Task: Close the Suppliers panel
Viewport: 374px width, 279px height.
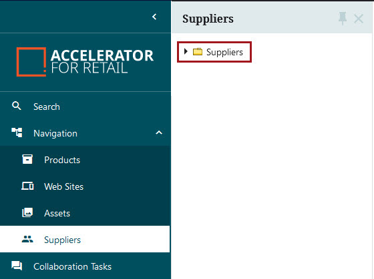Action: click(359, 19)
